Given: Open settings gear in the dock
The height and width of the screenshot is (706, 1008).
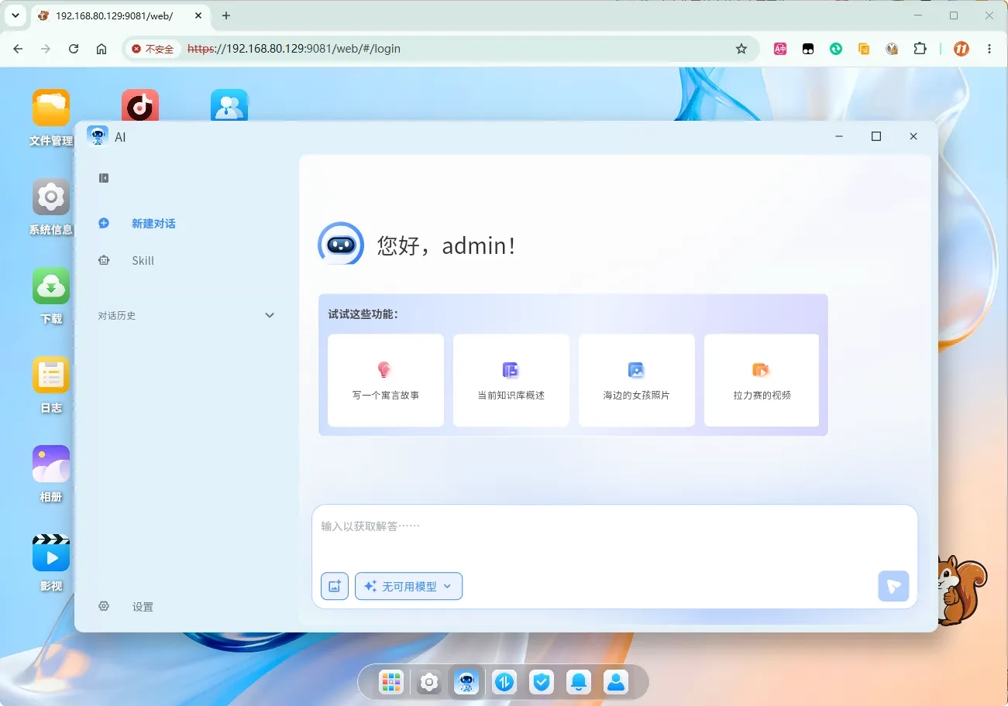Looking at the screenshot, I should pos(429,682).
